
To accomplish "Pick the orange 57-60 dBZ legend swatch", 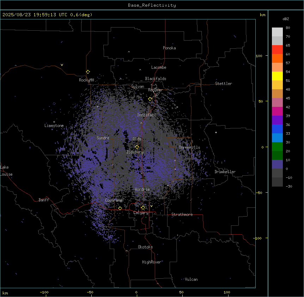I will click(x=277, y=58).
